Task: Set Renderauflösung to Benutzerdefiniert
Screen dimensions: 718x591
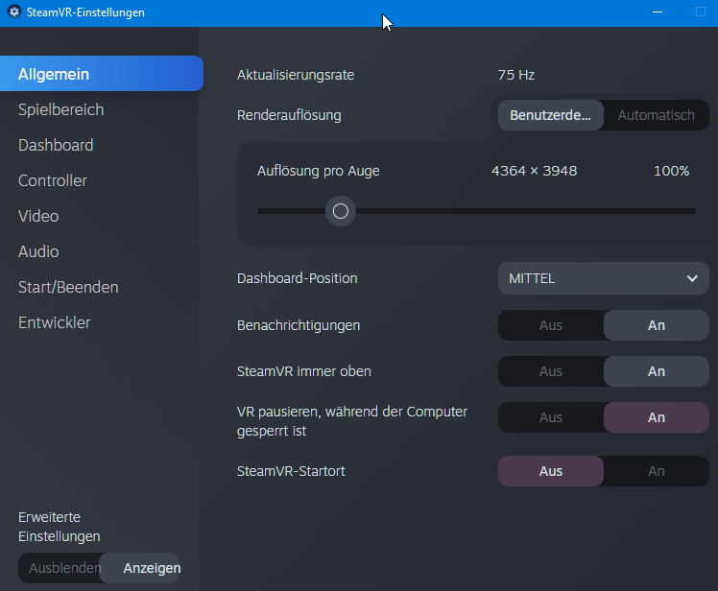Action: [550, 115]
